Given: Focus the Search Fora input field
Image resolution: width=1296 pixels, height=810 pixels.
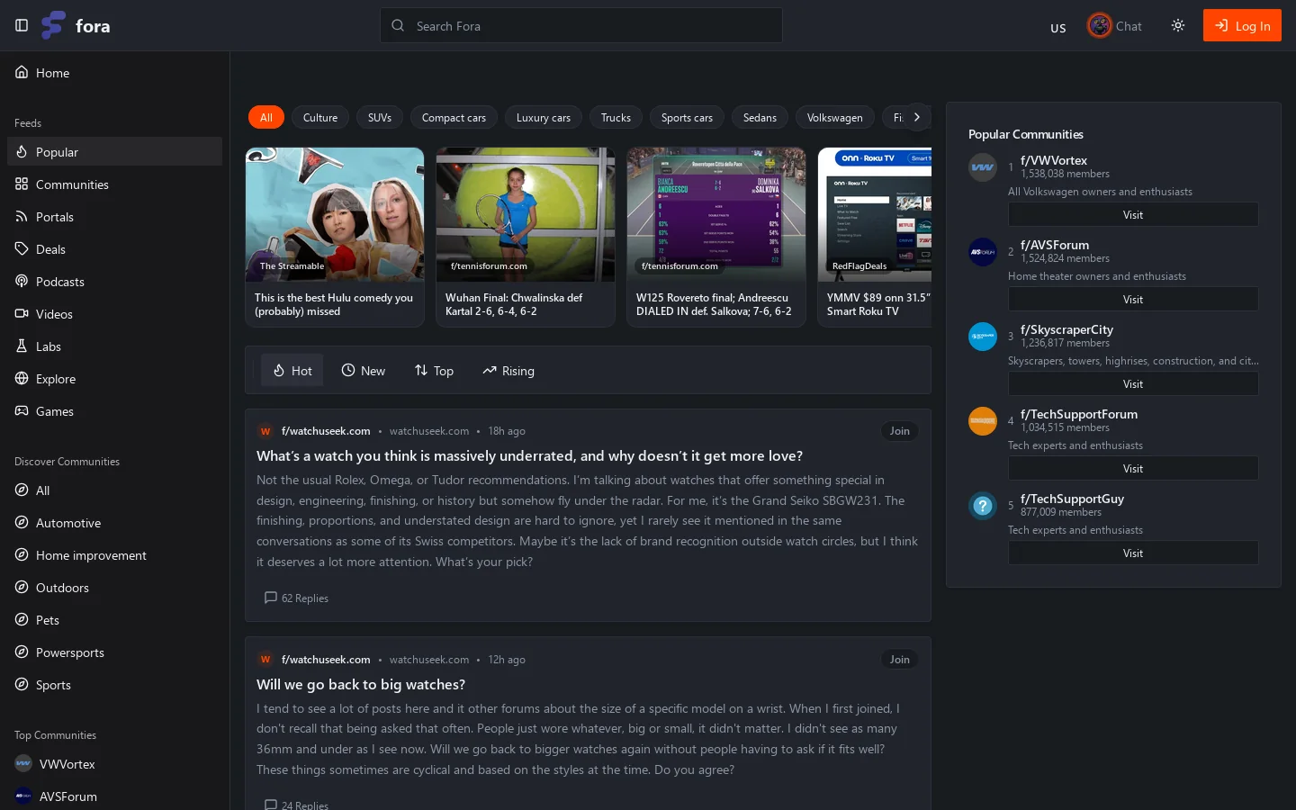Looking at the screenshot, I should point(581,25).
